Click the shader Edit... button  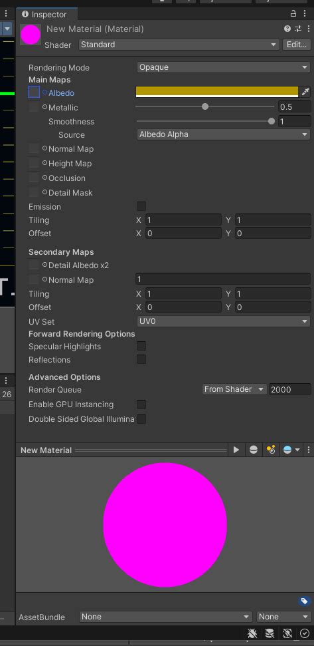pos(297,45)
